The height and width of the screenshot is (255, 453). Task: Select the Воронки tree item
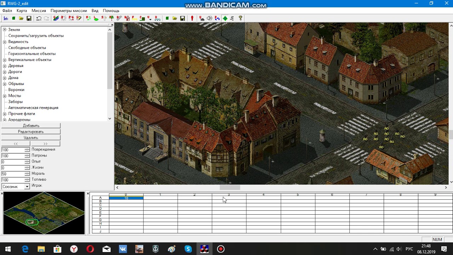click(x=16, y=90)
